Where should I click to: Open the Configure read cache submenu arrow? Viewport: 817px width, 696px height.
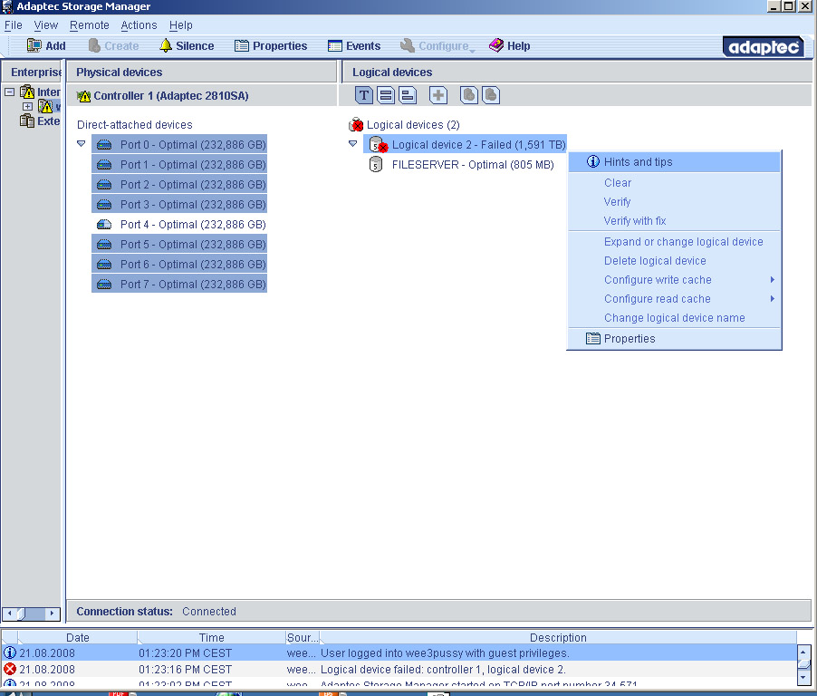[773, 299]
